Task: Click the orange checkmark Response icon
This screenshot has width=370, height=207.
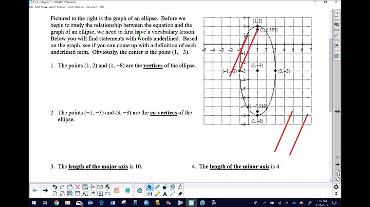Action: tap(117, 190)
